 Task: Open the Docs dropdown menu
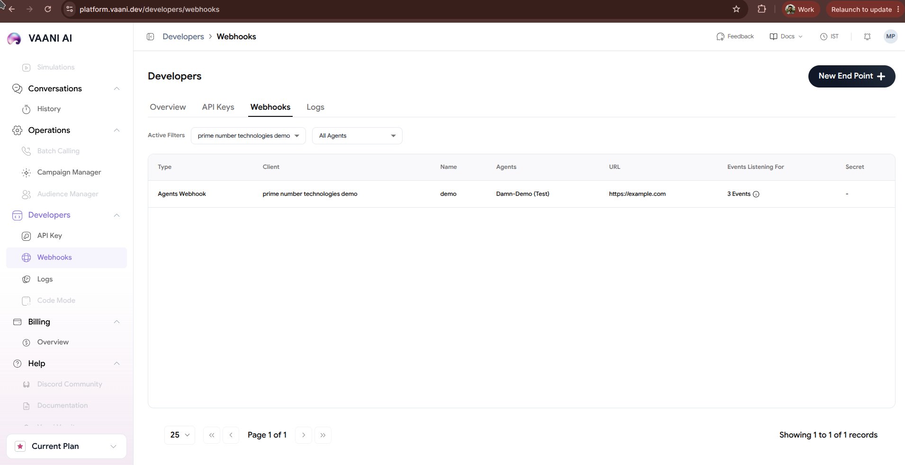pos(786,36)
